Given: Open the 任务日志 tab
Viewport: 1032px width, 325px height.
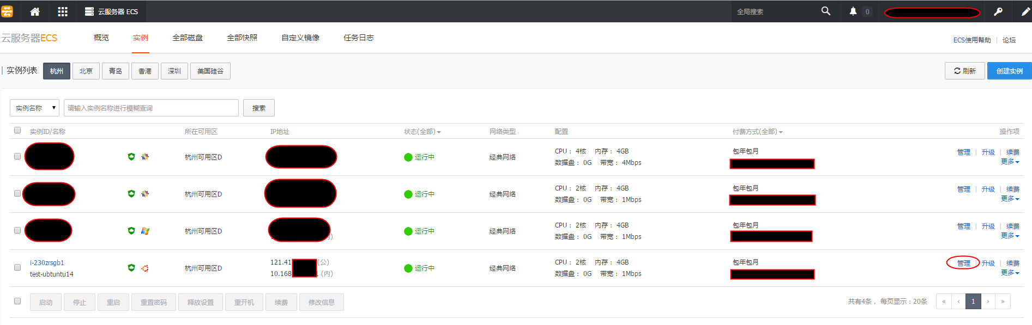Looking at the screenshot, I should [358, 38].
